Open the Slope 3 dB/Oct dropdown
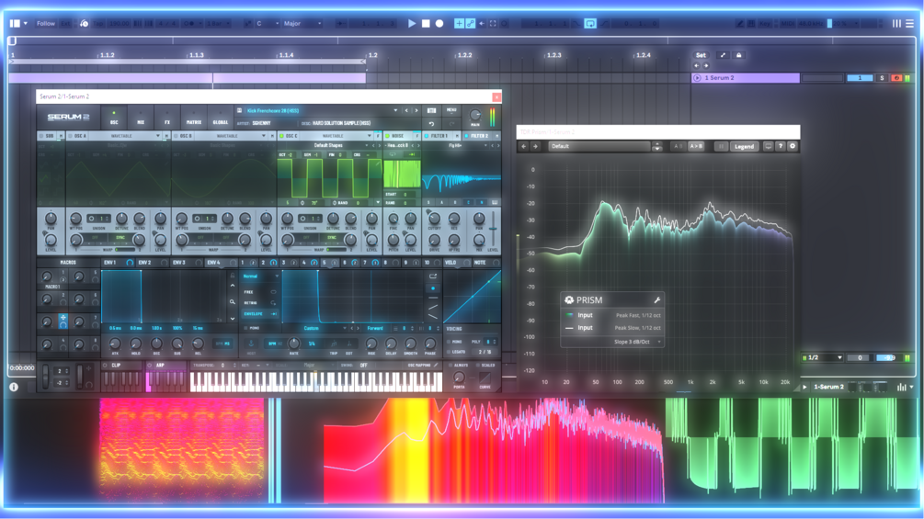This screenshot has width=924, height=519. 636,342
